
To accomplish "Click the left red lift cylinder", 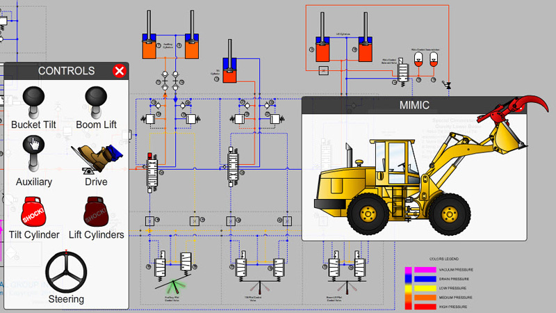I will [x=322, y=37].
